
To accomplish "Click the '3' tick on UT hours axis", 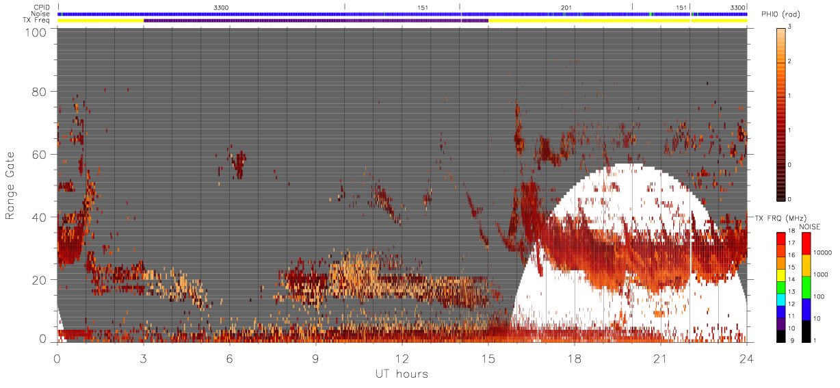I will point(144,358).
